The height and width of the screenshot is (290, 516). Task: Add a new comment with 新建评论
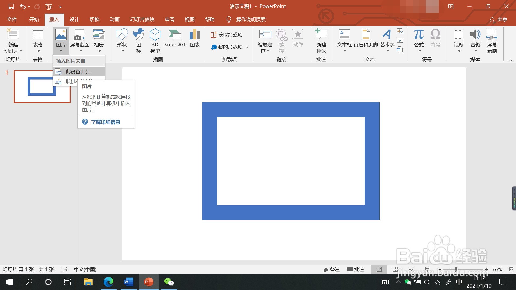click(x=321, y=41)
